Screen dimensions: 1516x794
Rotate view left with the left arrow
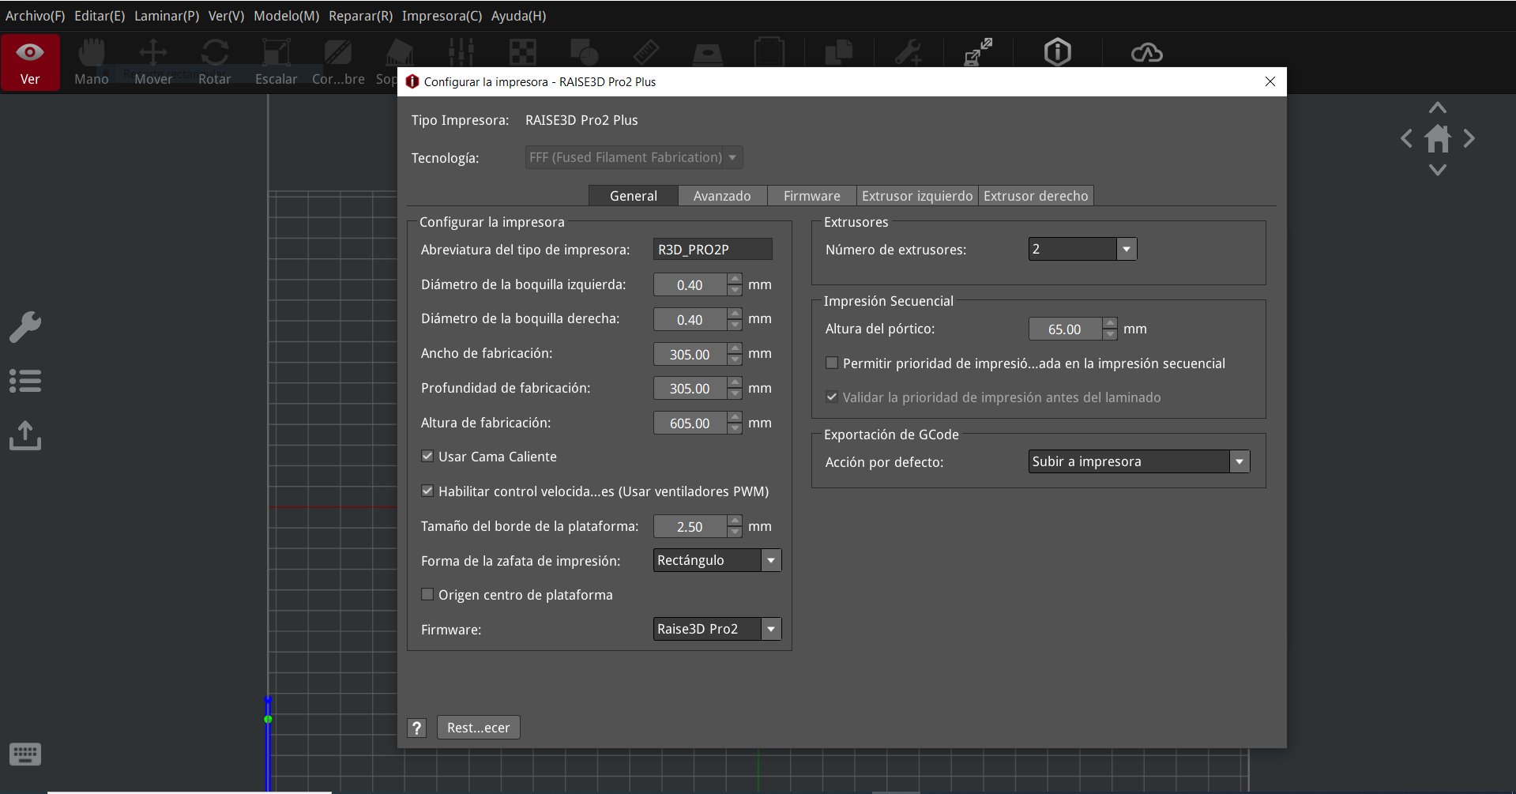pyautogui.click(x=1407, y=139)
